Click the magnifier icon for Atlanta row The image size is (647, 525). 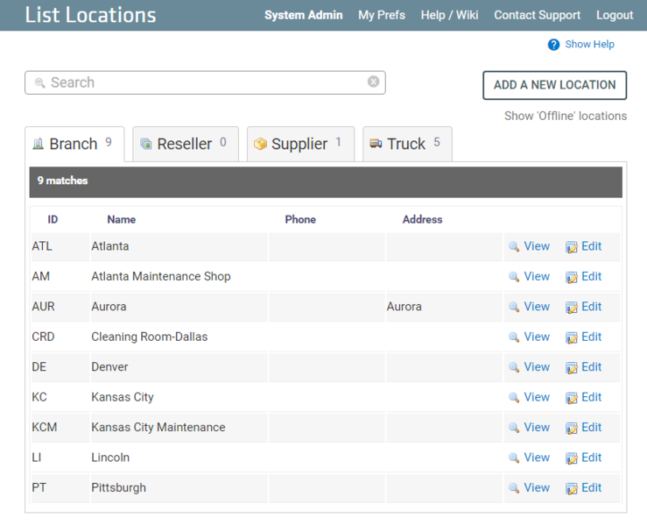pyautogui.click(x=514, y=246)
